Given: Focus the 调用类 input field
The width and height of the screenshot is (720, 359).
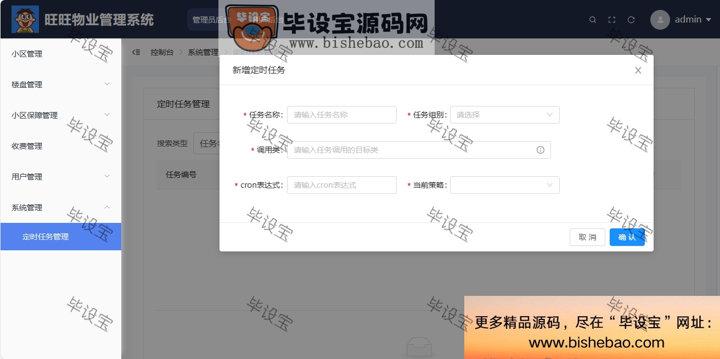Looking at the screenshot, I should [419, 150].
